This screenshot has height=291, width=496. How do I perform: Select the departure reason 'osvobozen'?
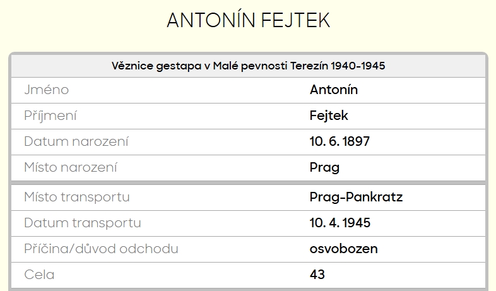[343, 249]
